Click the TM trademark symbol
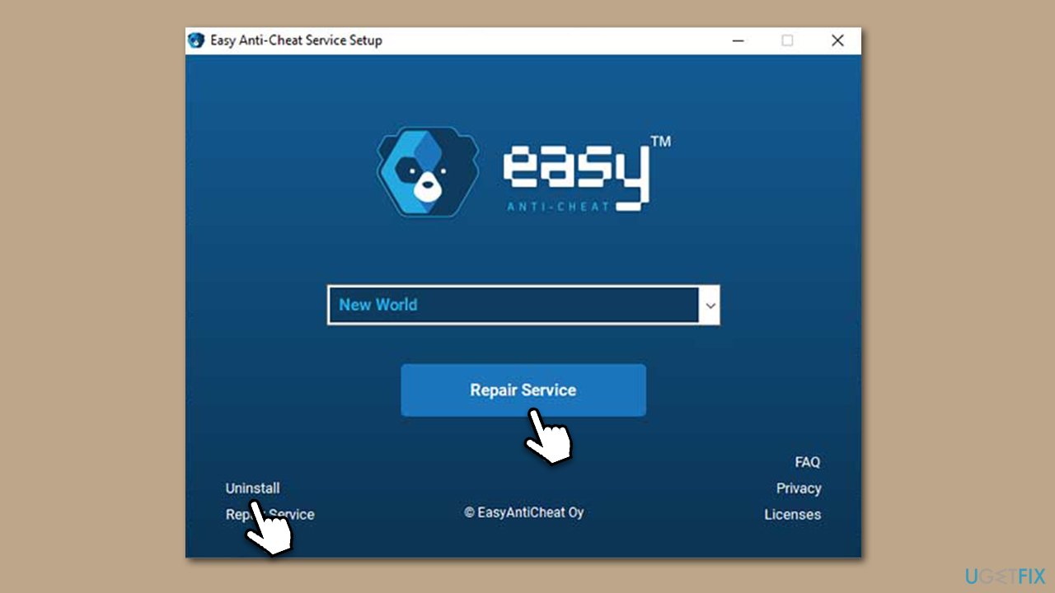Screen dimensions: 1055x593 [660, 142]
